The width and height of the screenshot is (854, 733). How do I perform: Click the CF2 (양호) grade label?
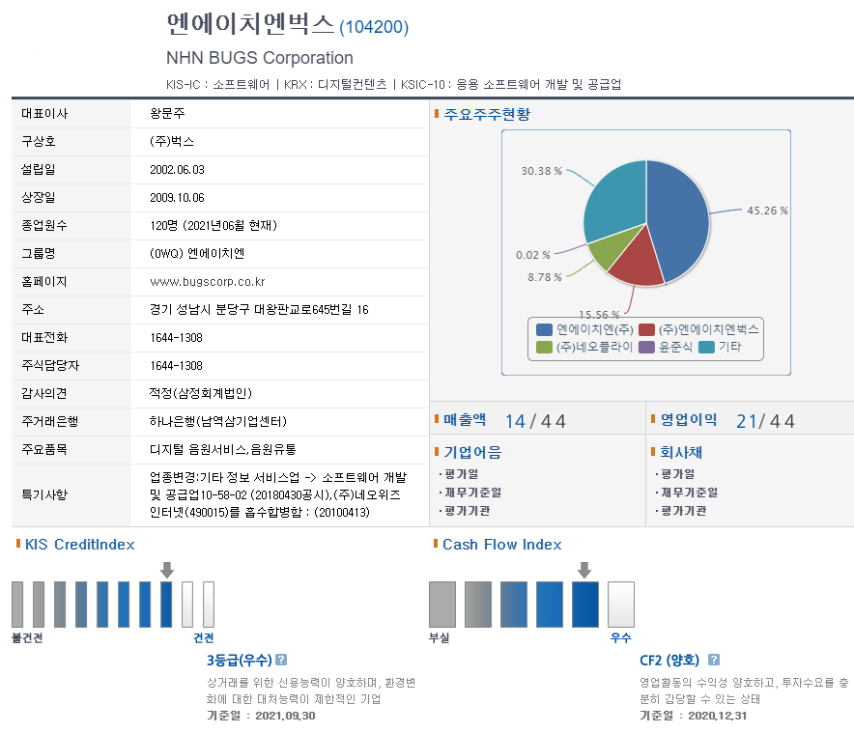coord(669,660)
